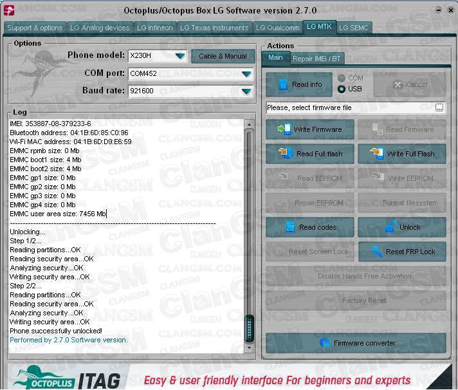Viewport: 458px width, 390px height.
Task: Click the Format filesystem button
Action: 402,203
